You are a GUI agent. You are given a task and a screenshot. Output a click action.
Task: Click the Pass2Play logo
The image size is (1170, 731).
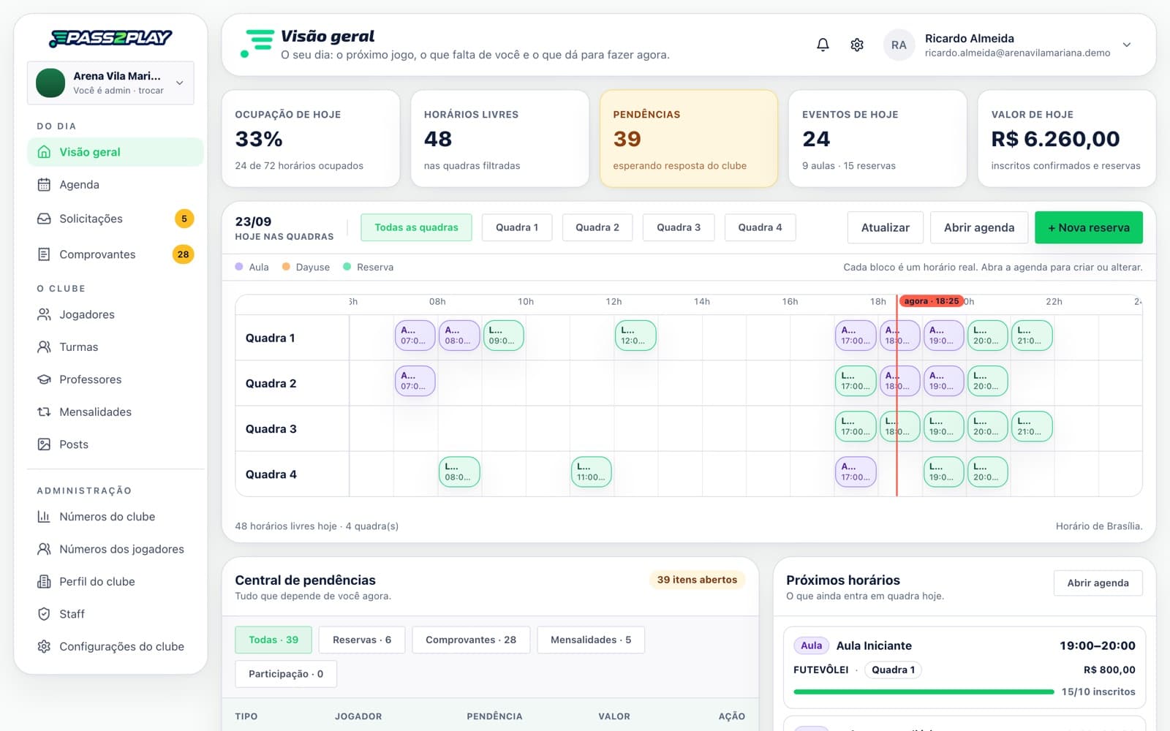click(110, 38)
